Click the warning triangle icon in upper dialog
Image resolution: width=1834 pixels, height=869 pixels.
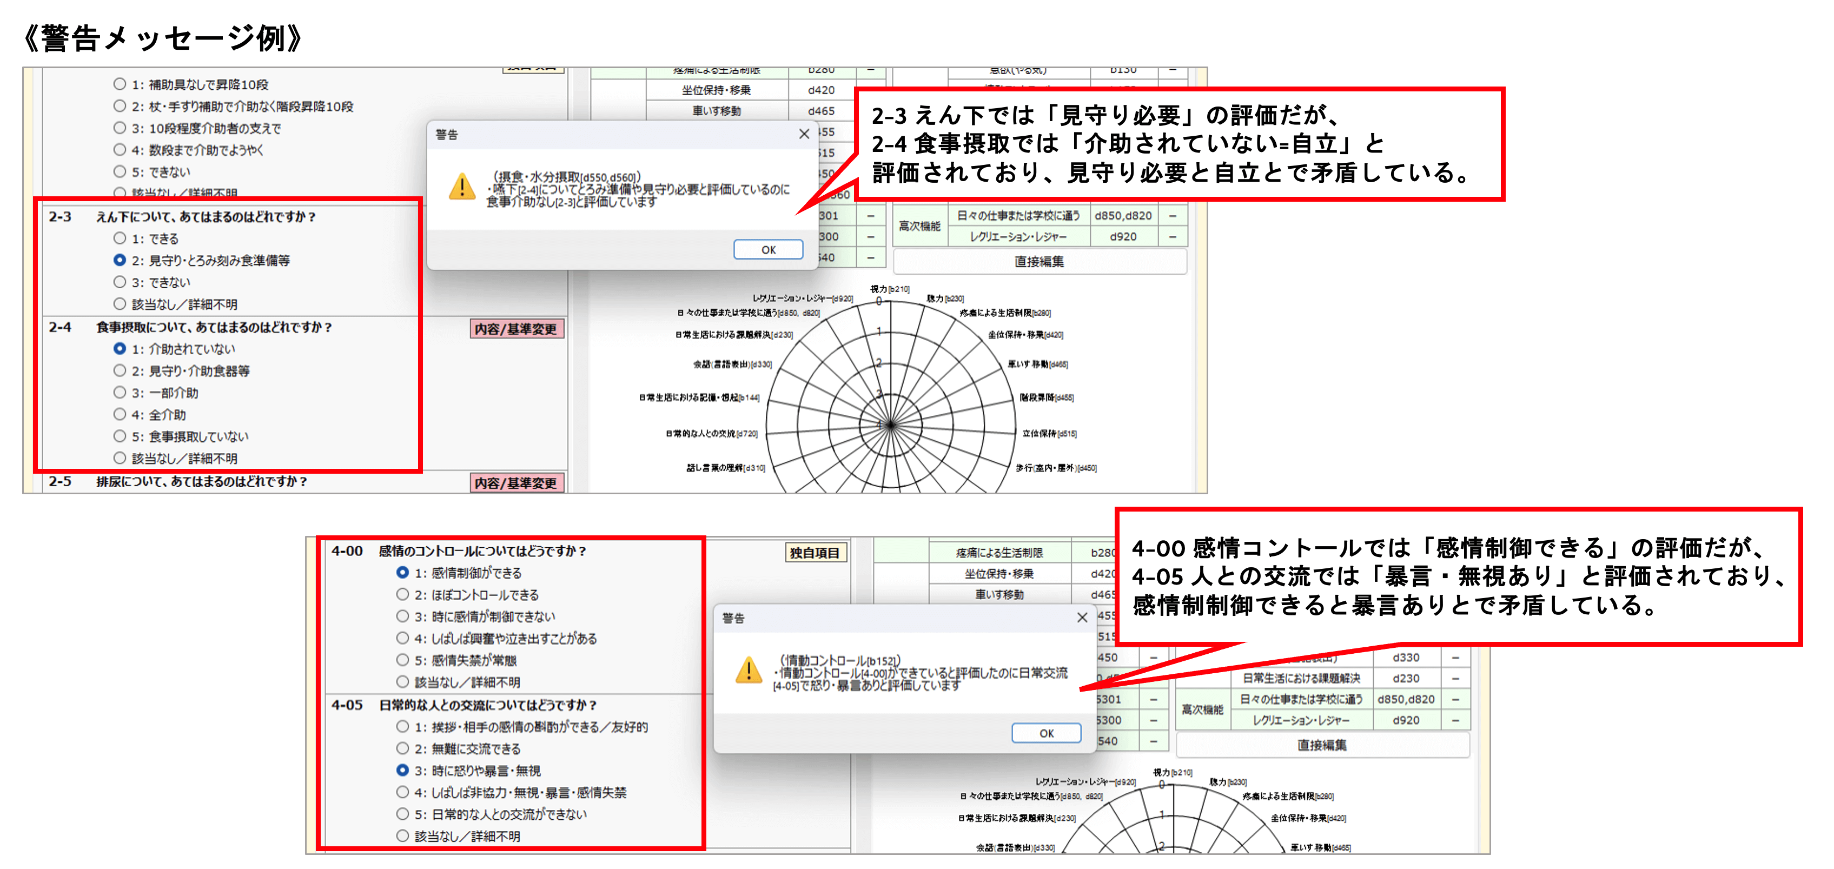pyautogui.click(x=462, y=187)
